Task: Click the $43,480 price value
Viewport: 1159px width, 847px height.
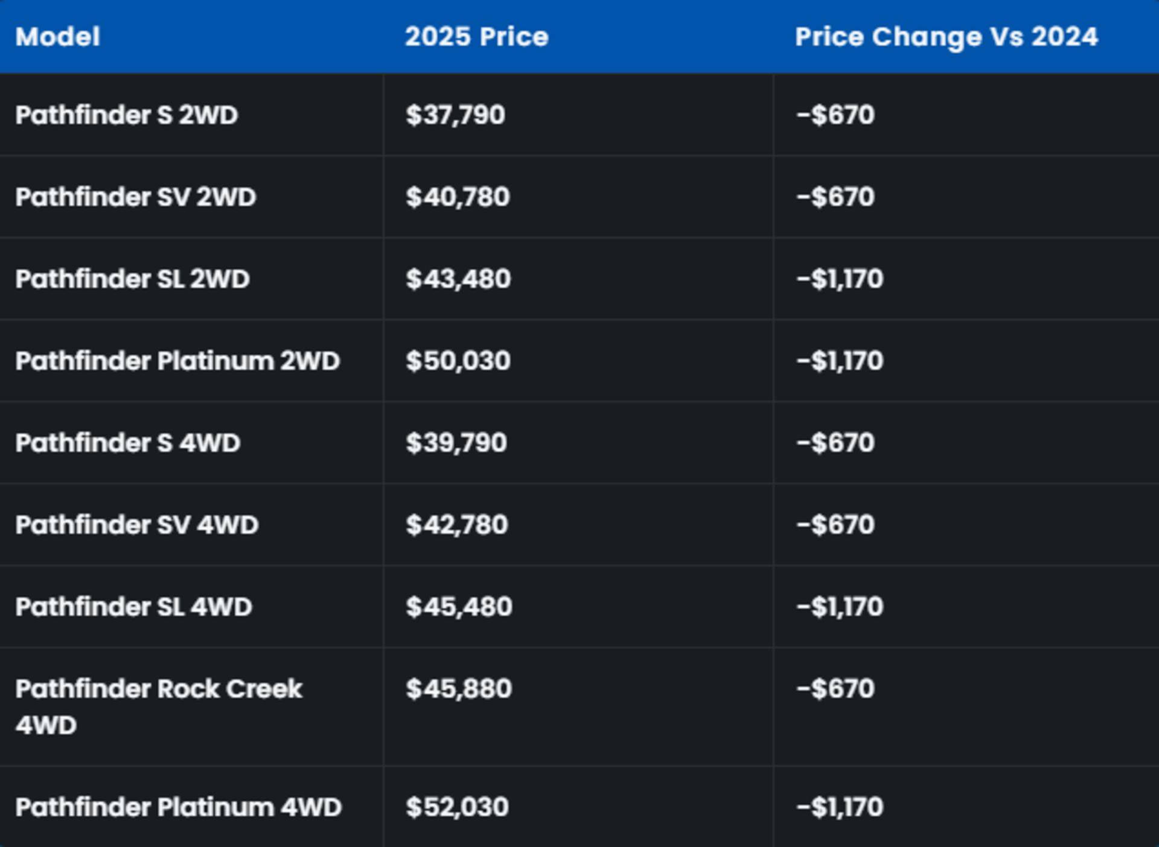Action: 458,279
